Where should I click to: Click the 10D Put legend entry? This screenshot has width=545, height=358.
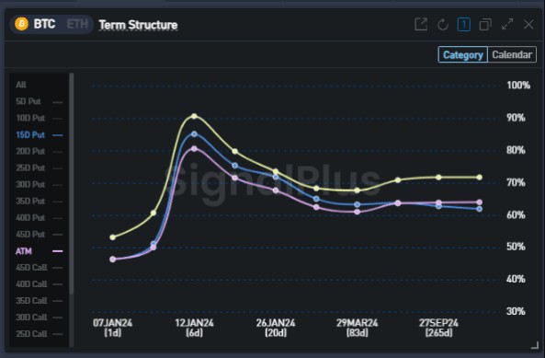pos(39,118)
